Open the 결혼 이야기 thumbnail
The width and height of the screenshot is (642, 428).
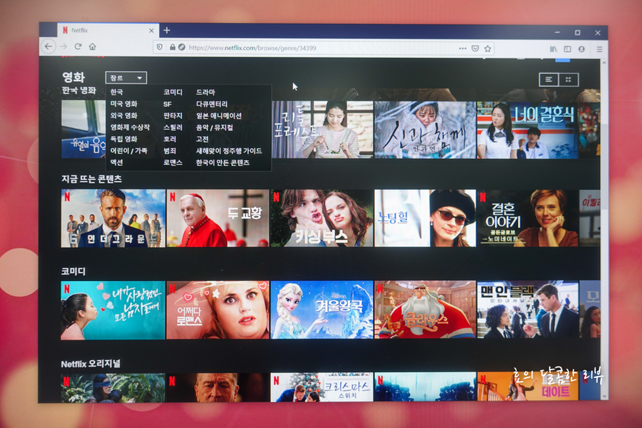(528, 218)
